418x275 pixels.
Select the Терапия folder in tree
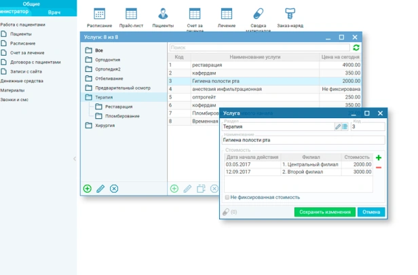coord(103,97)
